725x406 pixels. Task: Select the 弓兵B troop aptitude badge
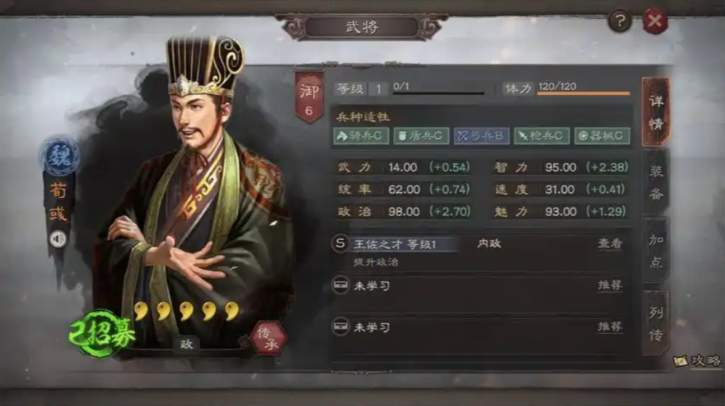tap(482, 136)
